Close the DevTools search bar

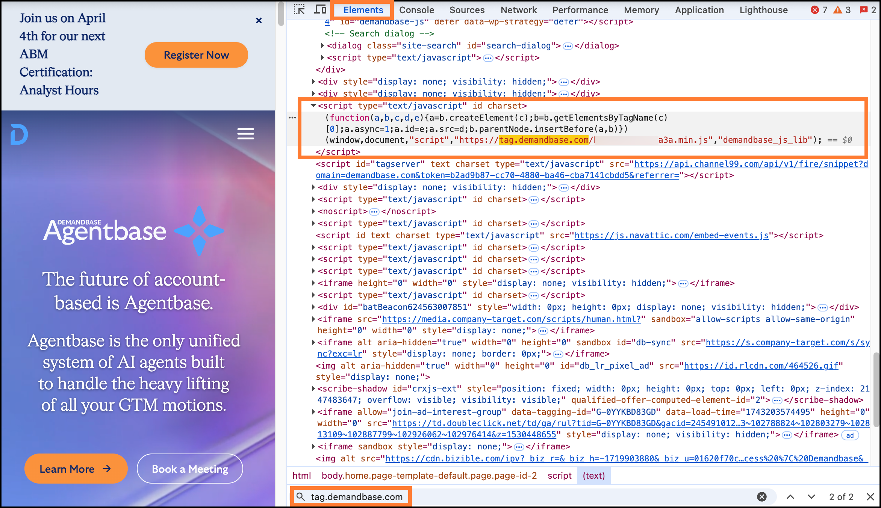coord(870,497)
